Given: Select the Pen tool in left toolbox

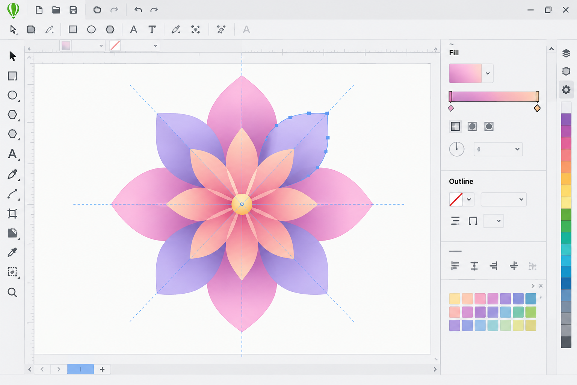Looking at the screenshot, I should [12, 174].
